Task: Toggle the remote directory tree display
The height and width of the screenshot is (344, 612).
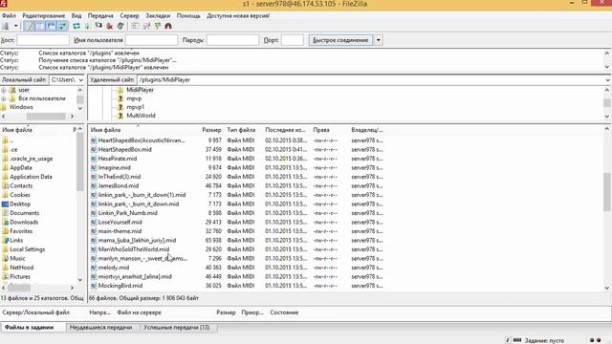Action: (x=52, y=26)
